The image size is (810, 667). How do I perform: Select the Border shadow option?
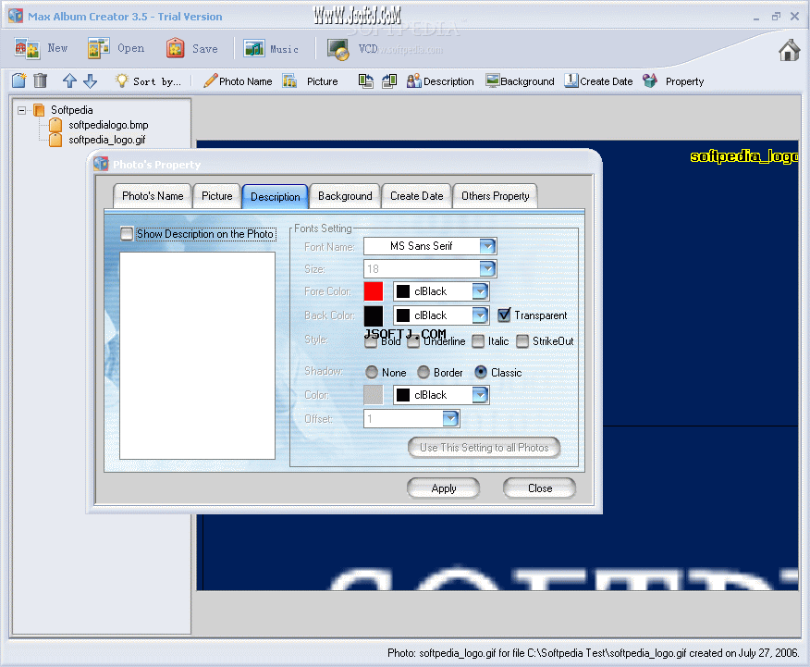pyautogui.click(x=423, y=372)
